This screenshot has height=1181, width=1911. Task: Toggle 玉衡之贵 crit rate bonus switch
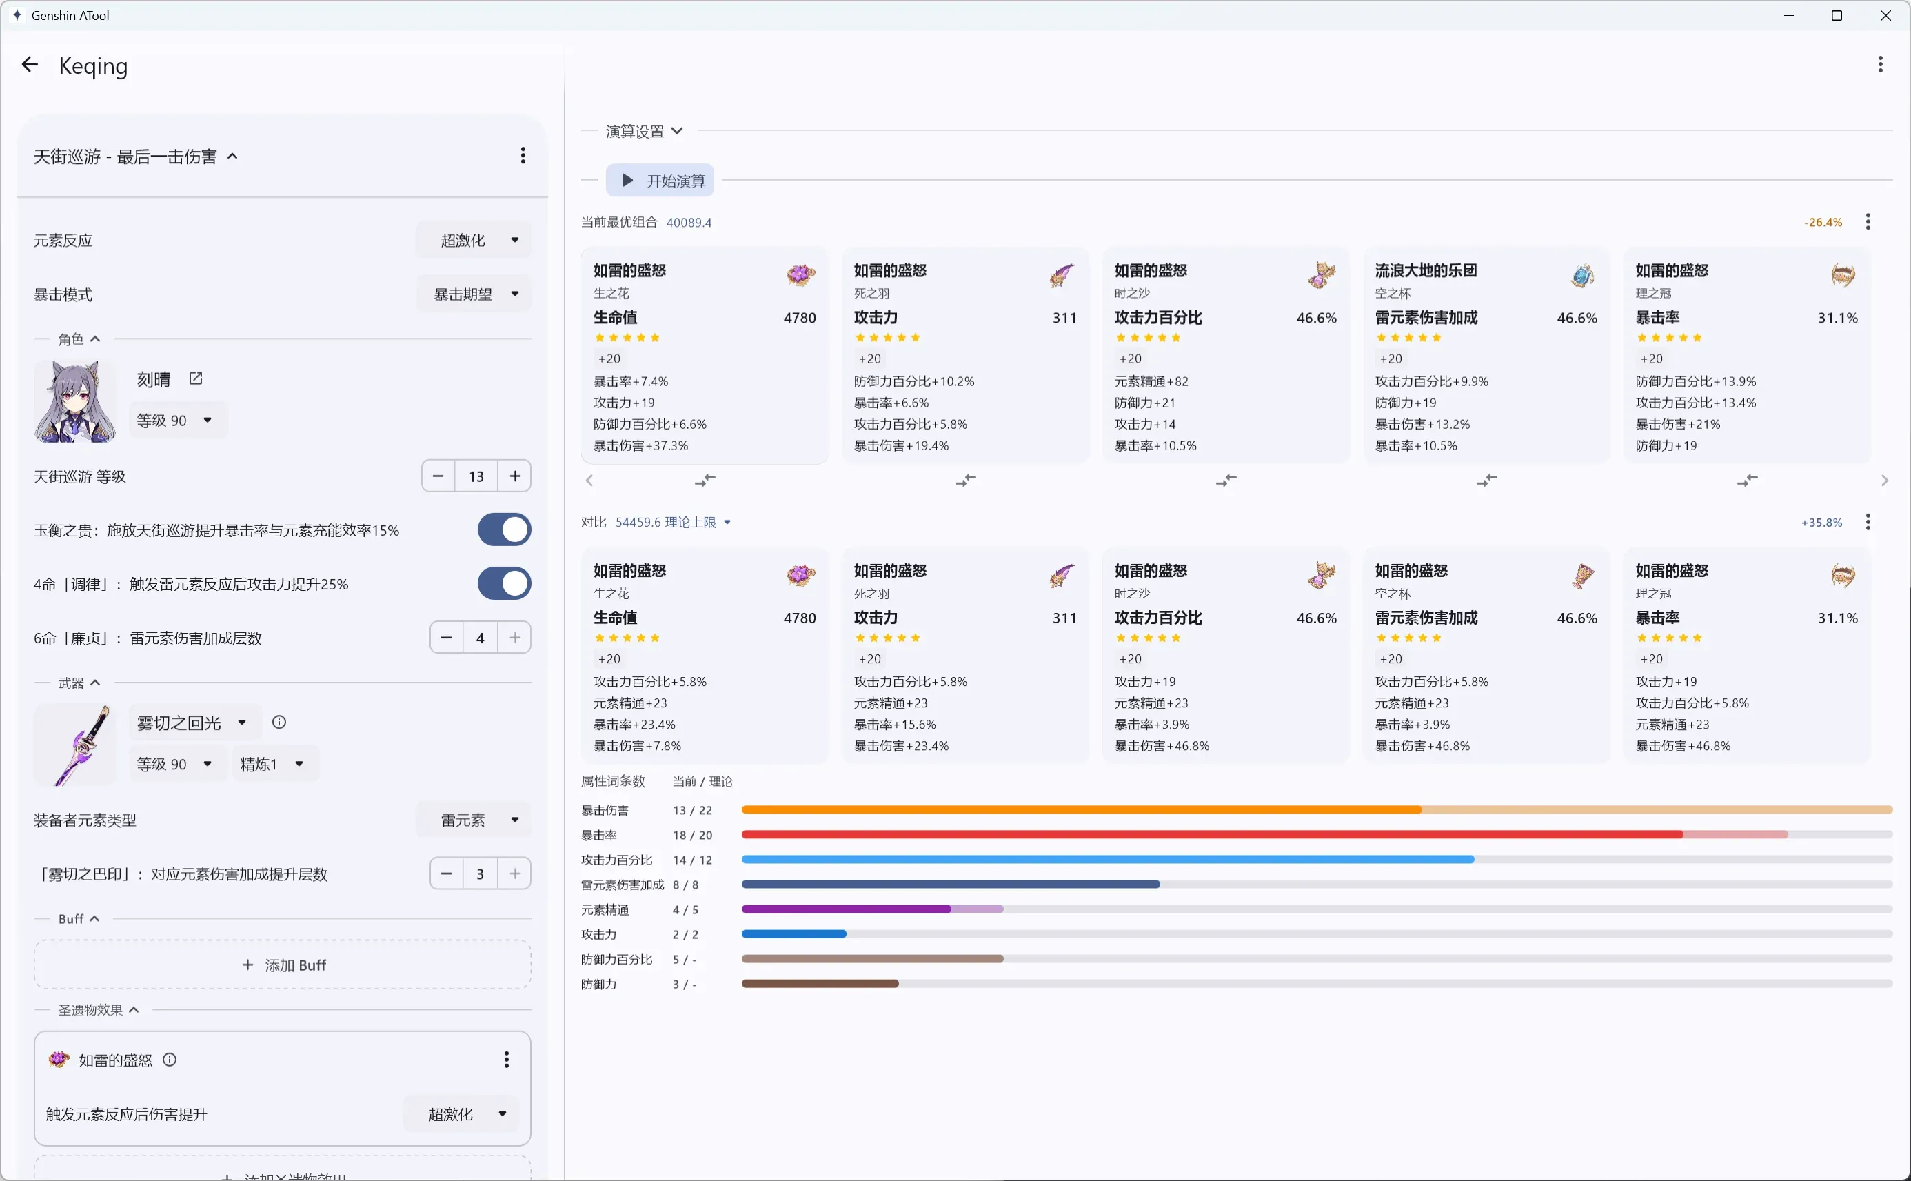click(505, 529)
